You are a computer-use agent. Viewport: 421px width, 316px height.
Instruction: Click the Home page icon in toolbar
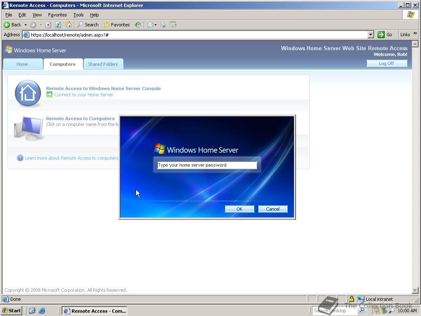[x=69, y=25]
